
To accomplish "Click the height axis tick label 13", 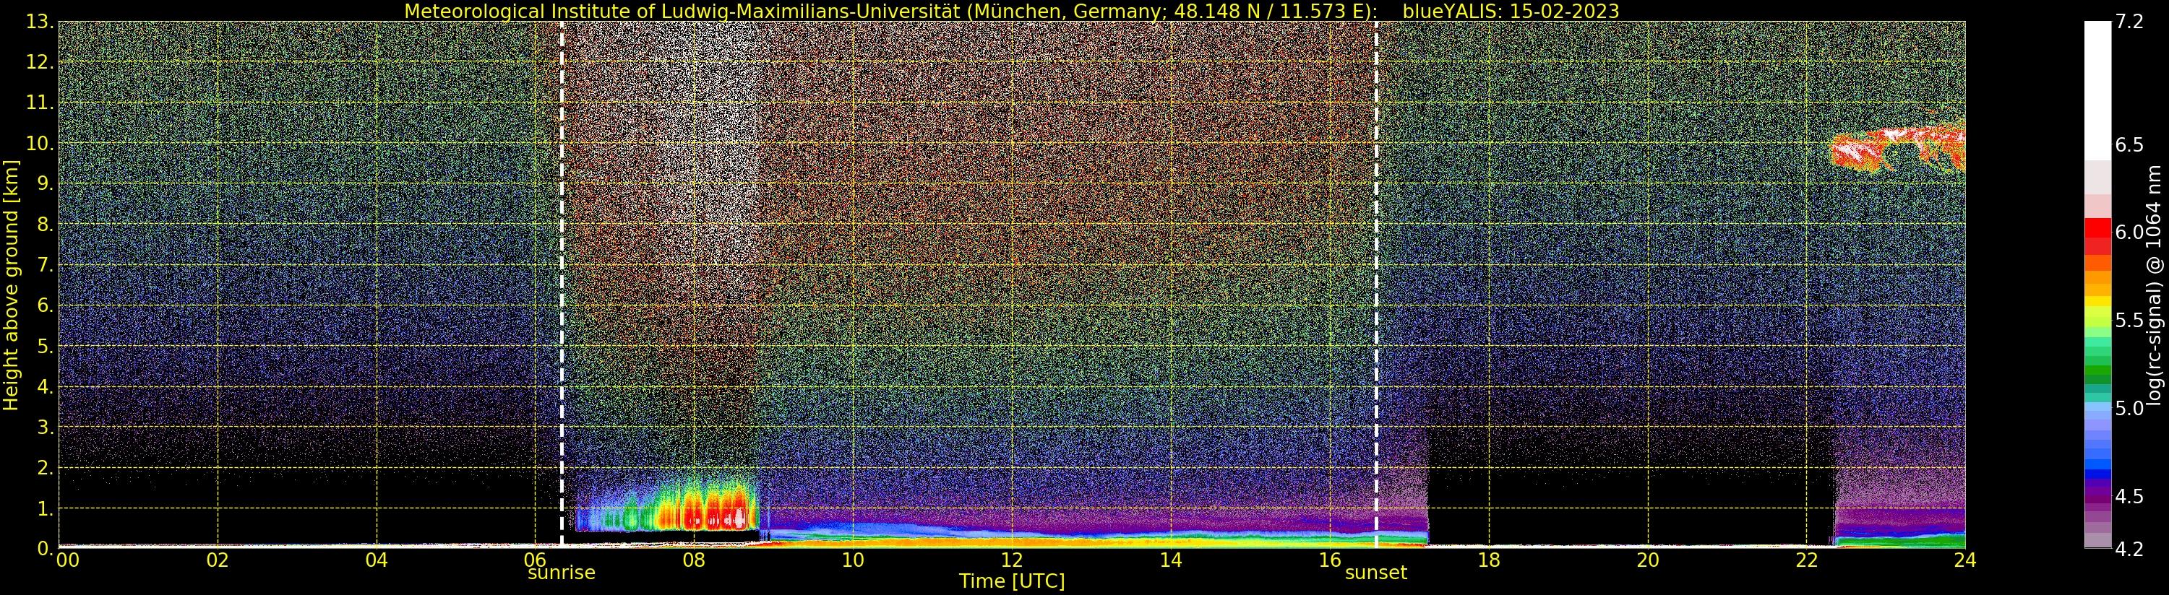I will pyautogui.click(x=40, y=22).
